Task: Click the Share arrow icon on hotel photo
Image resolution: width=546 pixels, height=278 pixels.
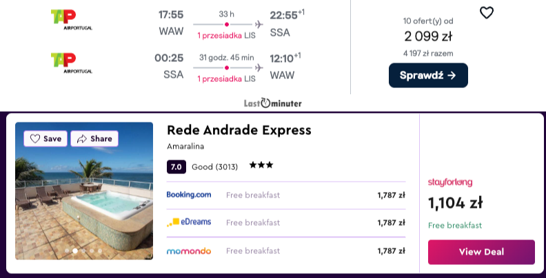Action: pyautogui.click(x=82, y=139)
